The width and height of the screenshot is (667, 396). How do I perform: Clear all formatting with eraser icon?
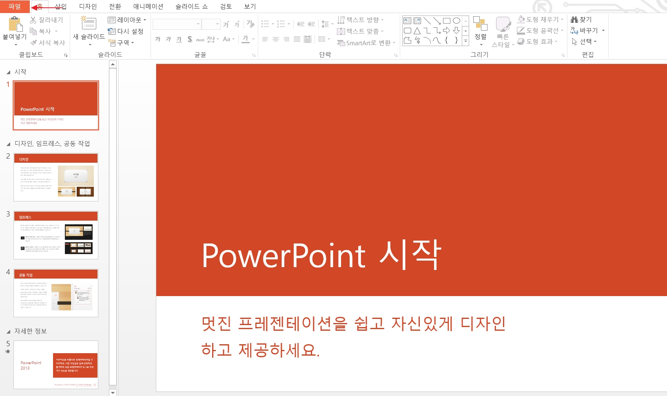point(250,24)
